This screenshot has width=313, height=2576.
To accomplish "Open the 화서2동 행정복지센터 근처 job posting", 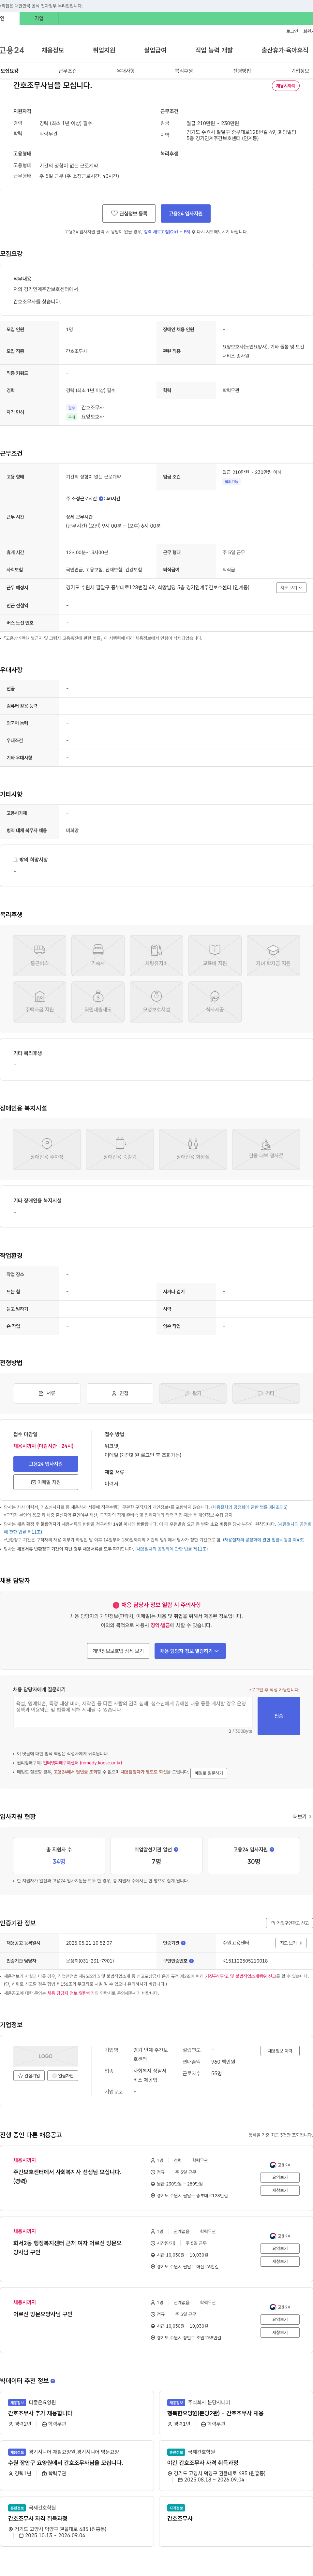I will point(67,2247).
